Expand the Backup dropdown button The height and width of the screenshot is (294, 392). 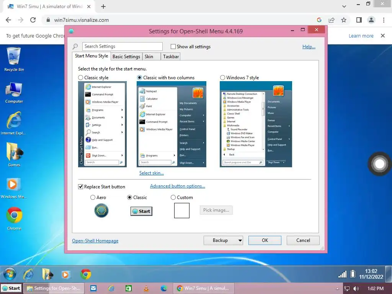pyautogui.click(x=240, y=240)
